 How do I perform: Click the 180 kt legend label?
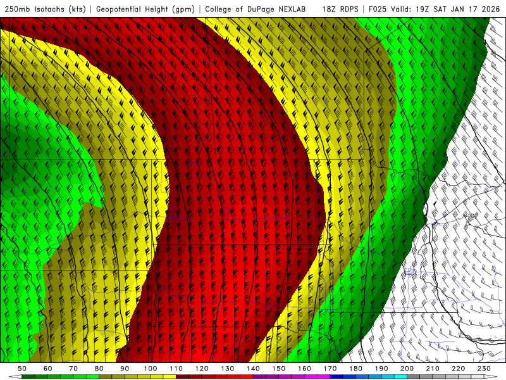(355, 369)
